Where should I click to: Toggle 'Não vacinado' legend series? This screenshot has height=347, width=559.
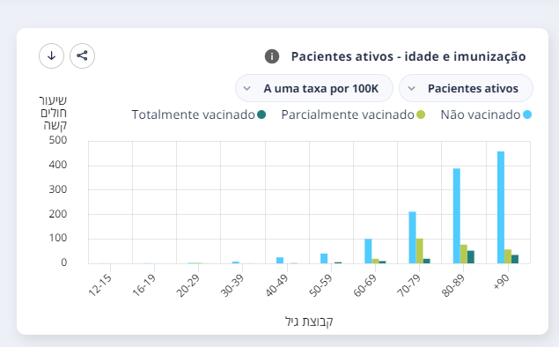[486, 114]
